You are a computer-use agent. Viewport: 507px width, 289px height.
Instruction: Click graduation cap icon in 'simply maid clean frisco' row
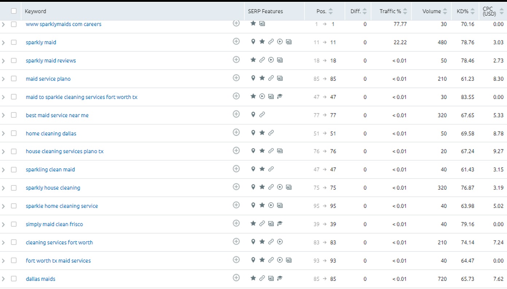click(x=280, y=224)
